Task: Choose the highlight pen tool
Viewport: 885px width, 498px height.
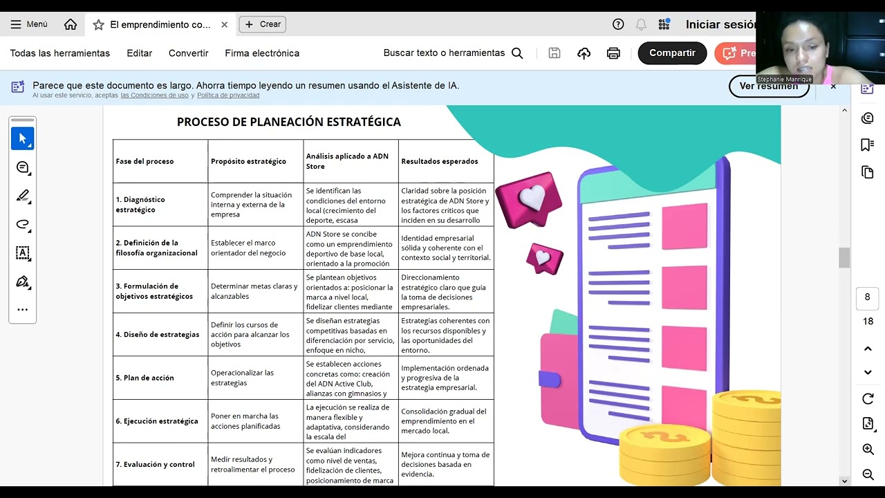Action: (x=23, y=196)
